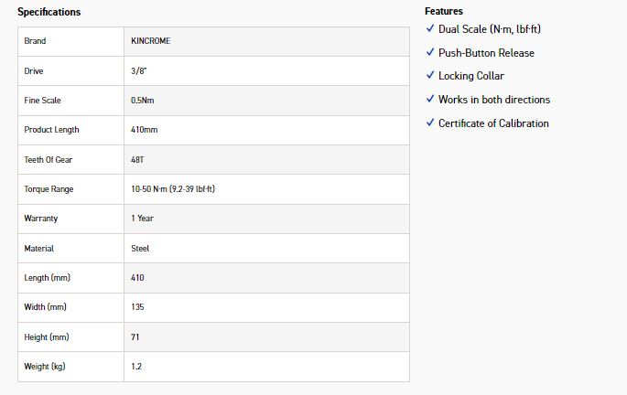Click the checkmark beside Works in both directions
The height and width of the screenshot is (395, 627).
(430, 100)
